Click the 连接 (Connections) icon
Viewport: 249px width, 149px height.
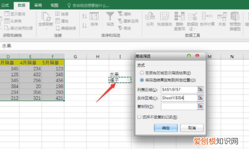click(58, 14)
